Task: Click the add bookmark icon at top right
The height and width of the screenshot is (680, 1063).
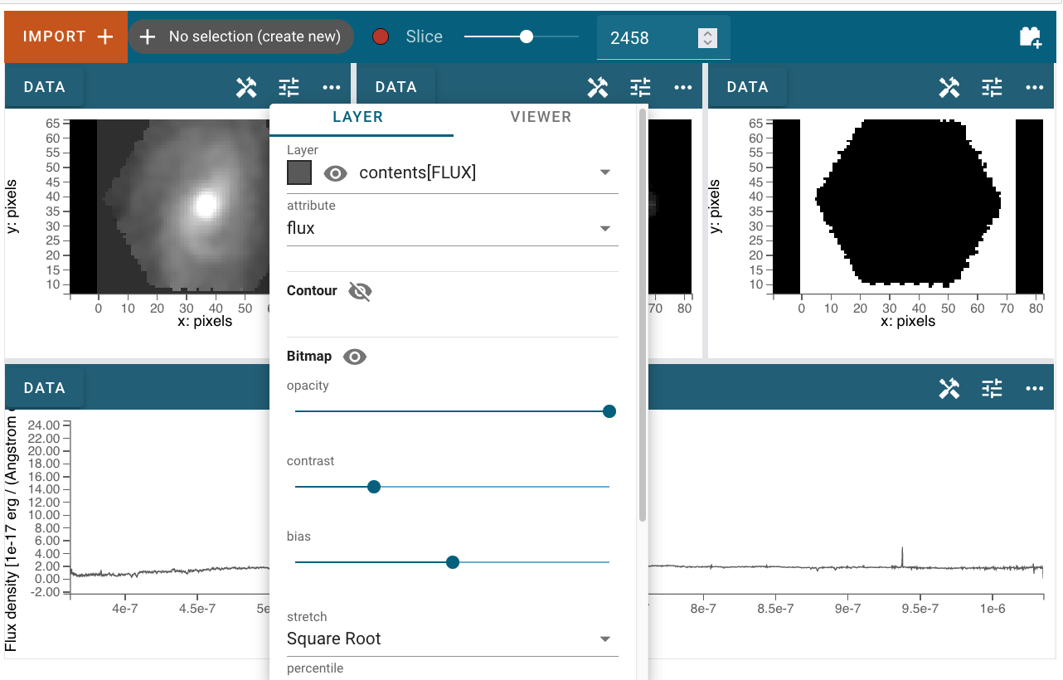Action: click(1031, 37)
